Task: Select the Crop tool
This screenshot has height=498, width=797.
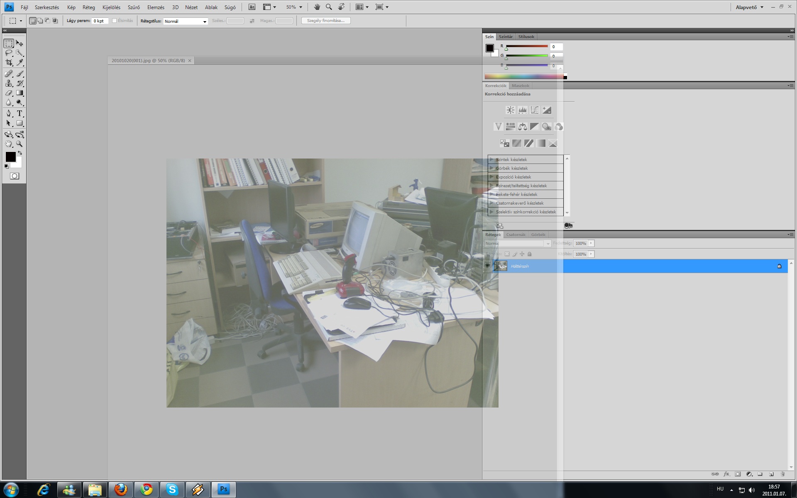Action: 9,63
